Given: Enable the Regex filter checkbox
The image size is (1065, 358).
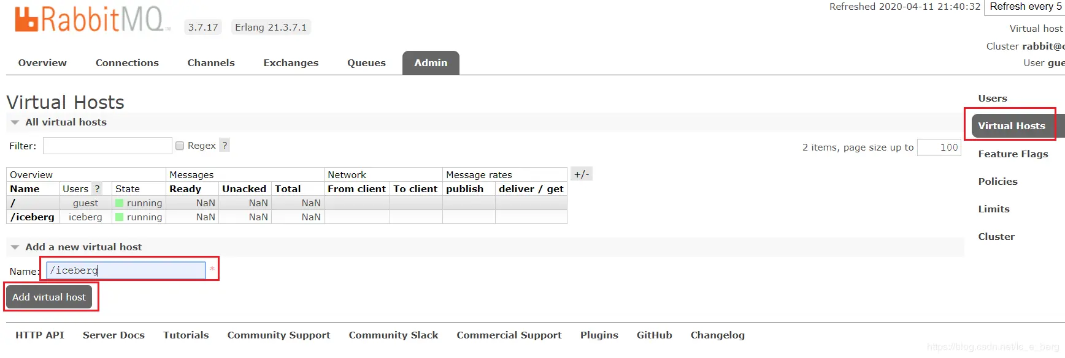Looking at the screenshot, I should [x=180, y=146].
